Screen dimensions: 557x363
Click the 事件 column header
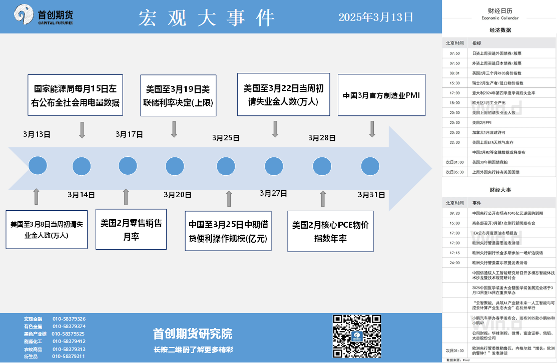pyautogui.click(x=477, y=203)
